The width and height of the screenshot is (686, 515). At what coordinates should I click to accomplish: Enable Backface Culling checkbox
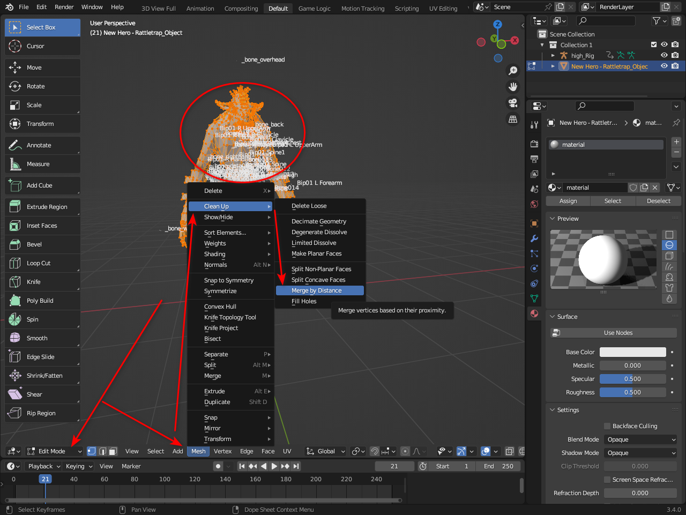(x=607, y=426)
